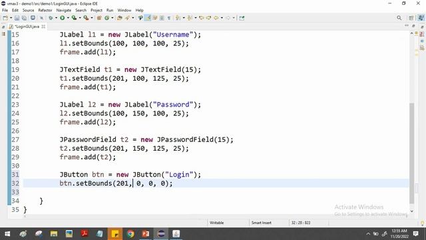Viewport: 426px width, 240px height.
Task: Open the Navigate menu
Action: [64, 11]
